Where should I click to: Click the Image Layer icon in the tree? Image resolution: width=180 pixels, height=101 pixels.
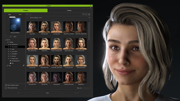[x=11, y=59]
